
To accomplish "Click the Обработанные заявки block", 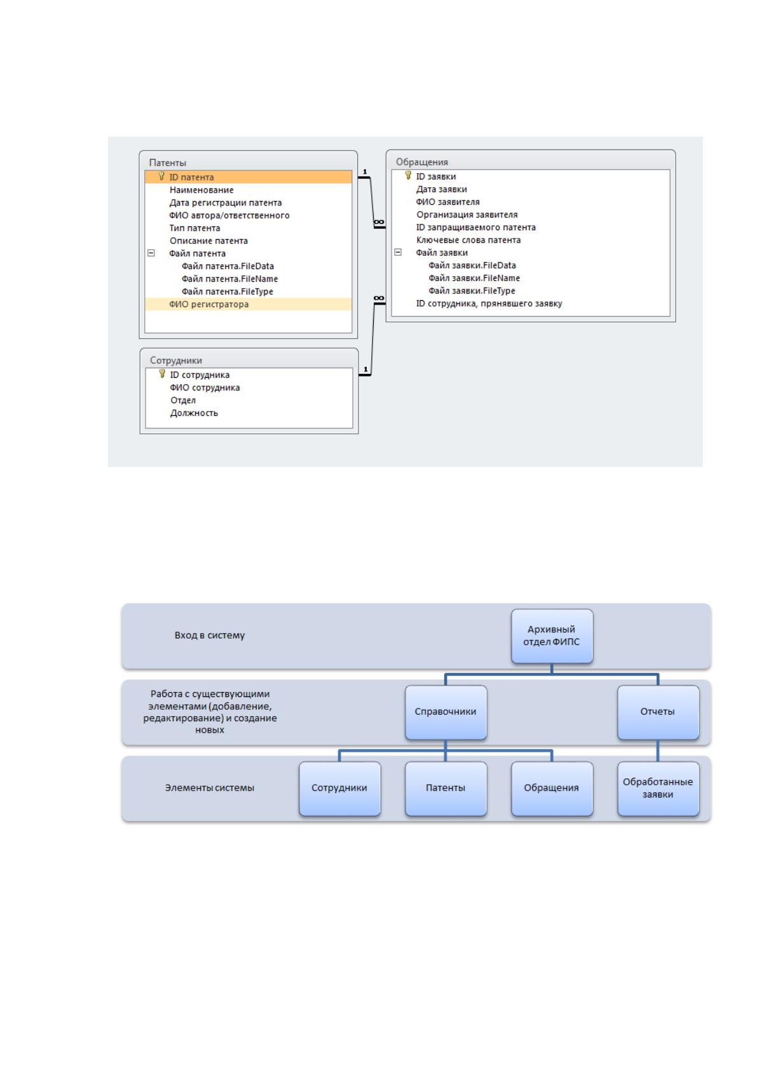I will click(x=658, y=788).
